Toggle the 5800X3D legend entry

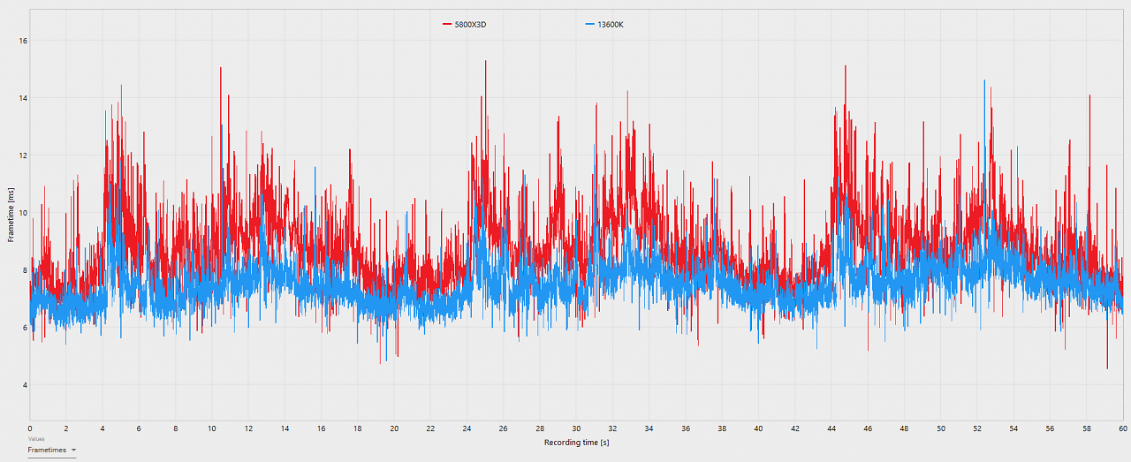(x=465, y=25)
